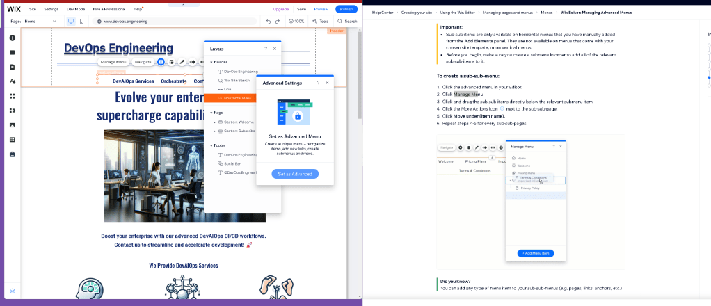Click the Redo arrow in Wix toolbar

pyautogui.click(x=278, y=22)
